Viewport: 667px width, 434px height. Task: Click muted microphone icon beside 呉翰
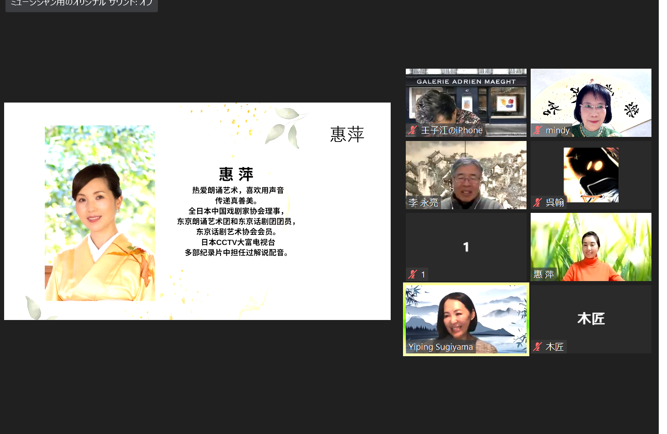point(538,202)
